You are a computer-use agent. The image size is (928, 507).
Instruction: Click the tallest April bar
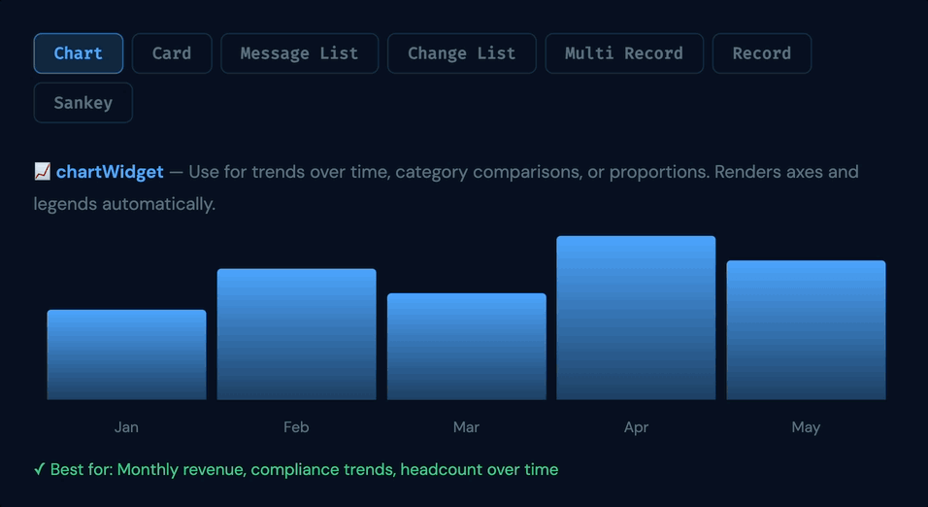click(636, 318)
